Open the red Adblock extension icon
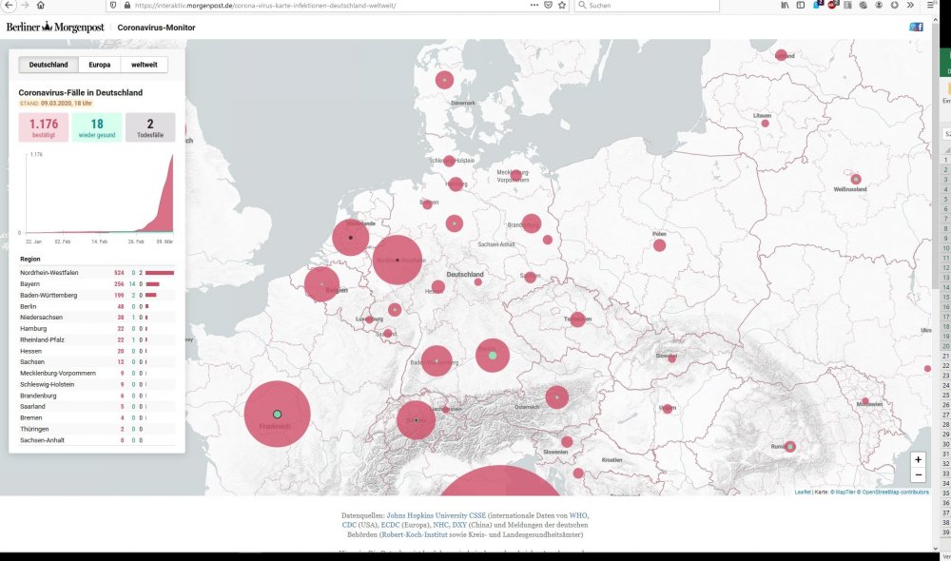This screenshot has height=561, width=951. coord(833,5)
